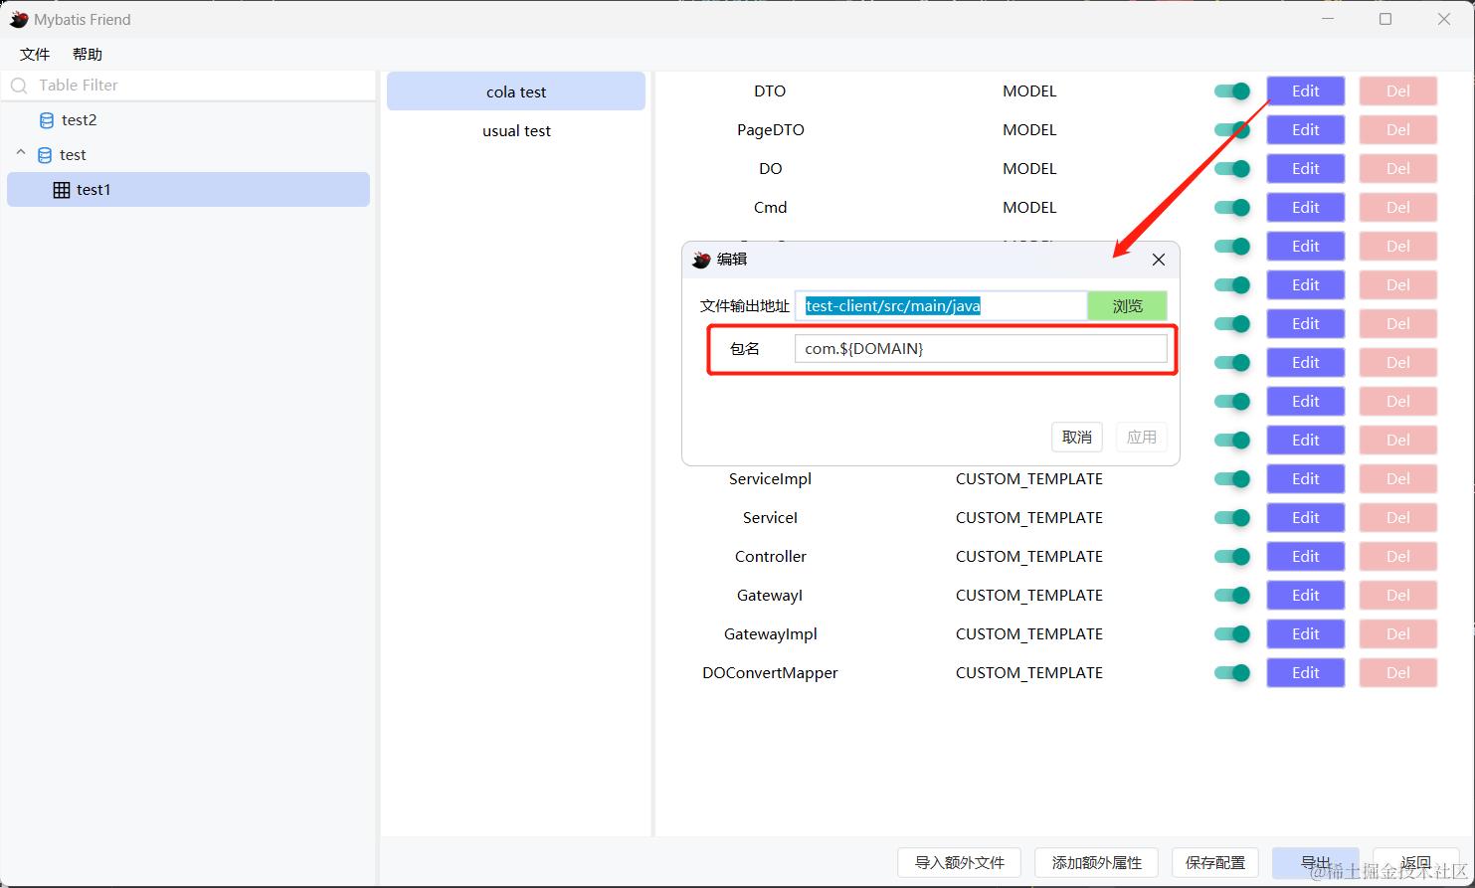
Task: Turn off the DOConvertMapper row toggle
Action: tap(1232, 673)
